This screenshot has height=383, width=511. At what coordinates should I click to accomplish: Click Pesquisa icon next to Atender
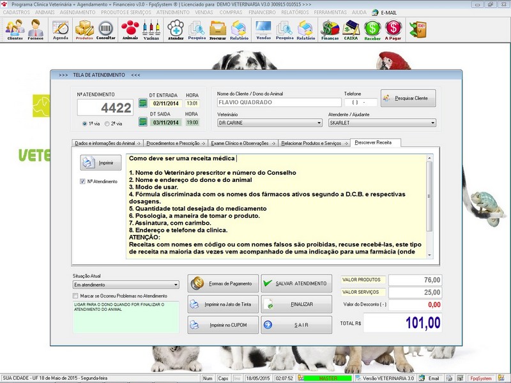(197, 29)
